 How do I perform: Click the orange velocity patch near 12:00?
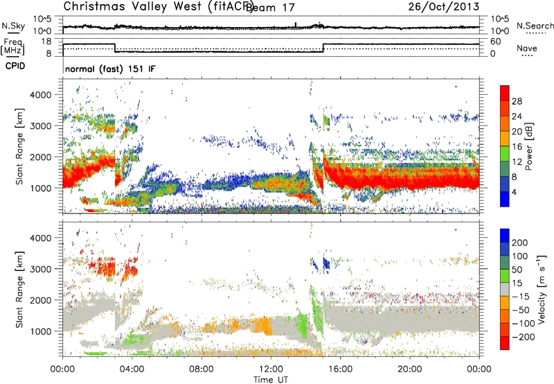262,325
